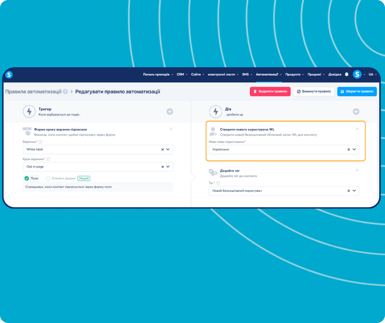Open the Продажі menu
385x323 pixels.
tap(316, 74)
